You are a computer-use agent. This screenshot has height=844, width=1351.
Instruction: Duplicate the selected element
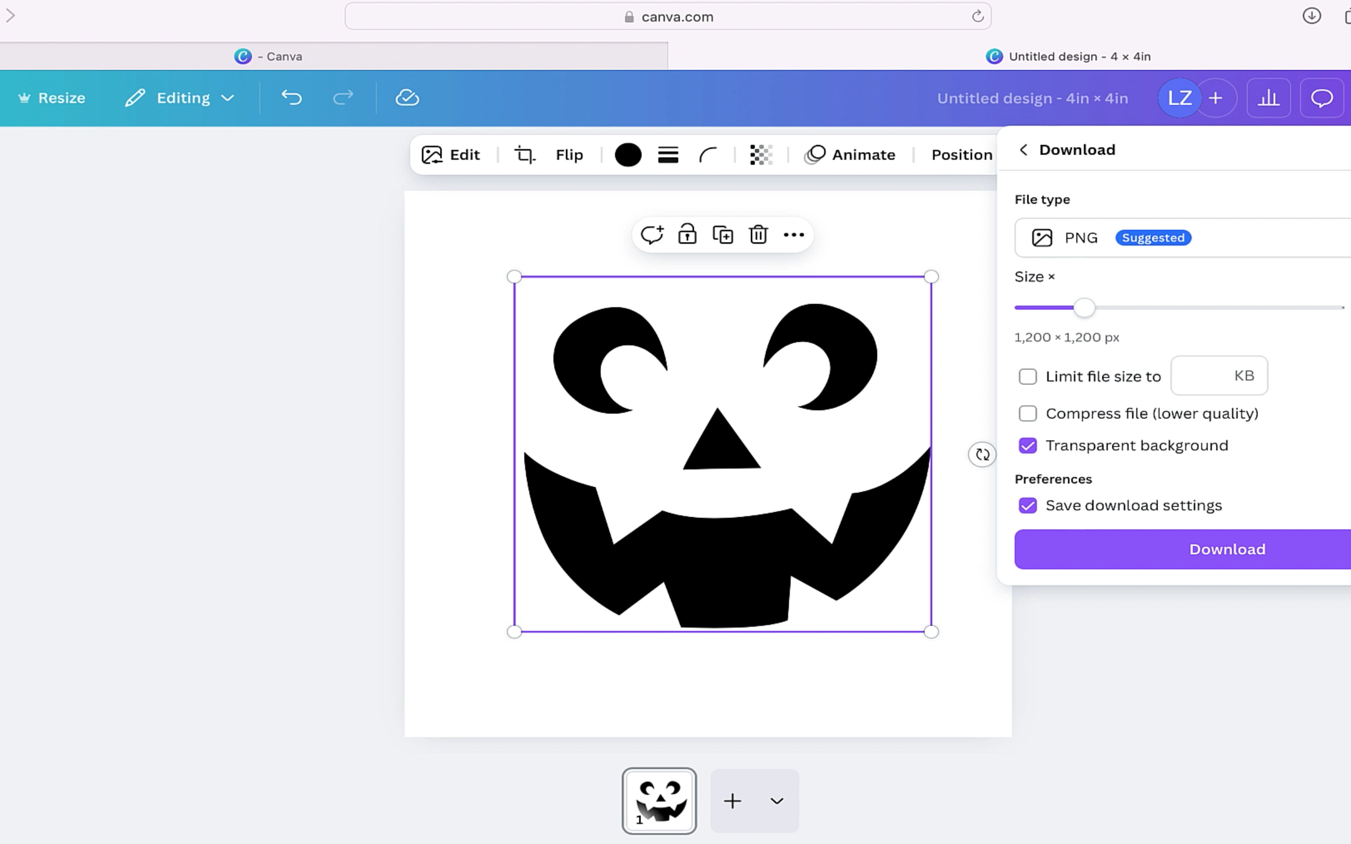tap(722, 234)
